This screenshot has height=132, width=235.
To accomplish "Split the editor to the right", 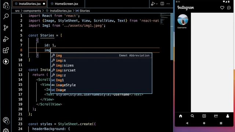I will tap(162, 4).
